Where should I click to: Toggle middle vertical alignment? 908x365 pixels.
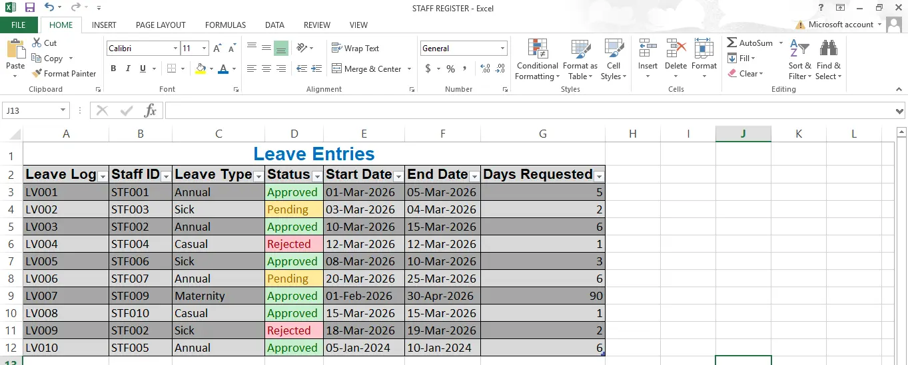266,48
